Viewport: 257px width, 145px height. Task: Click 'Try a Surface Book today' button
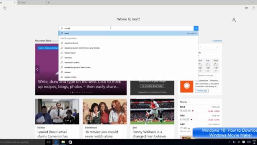pos(152,86)
